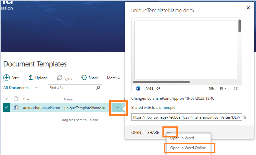
Task: Open the lots of people link
Action: point(164,108)
